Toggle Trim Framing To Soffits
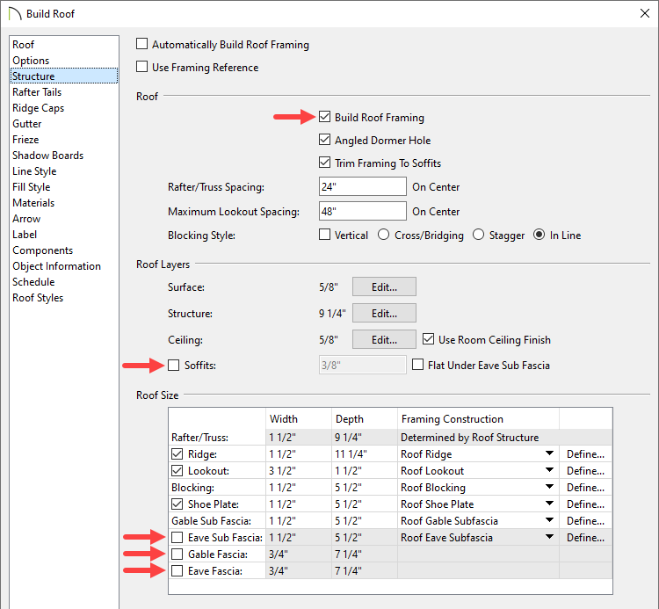Screen dimensions: 659x609 pos(324,163)
